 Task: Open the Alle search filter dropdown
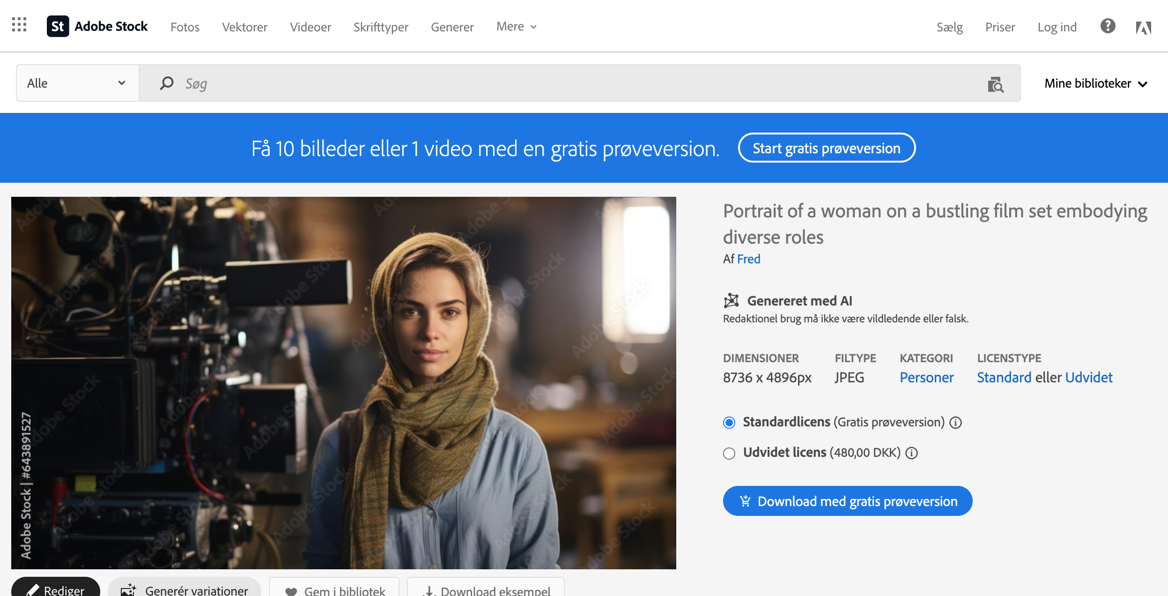(77, 83)
